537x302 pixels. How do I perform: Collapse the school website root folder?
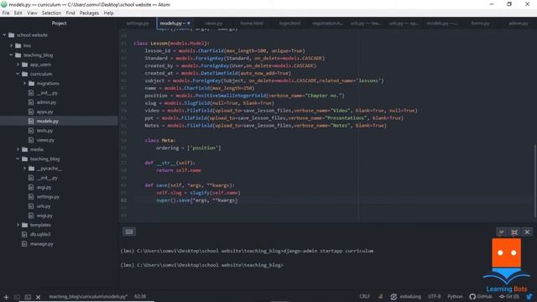tap(4, 35)
